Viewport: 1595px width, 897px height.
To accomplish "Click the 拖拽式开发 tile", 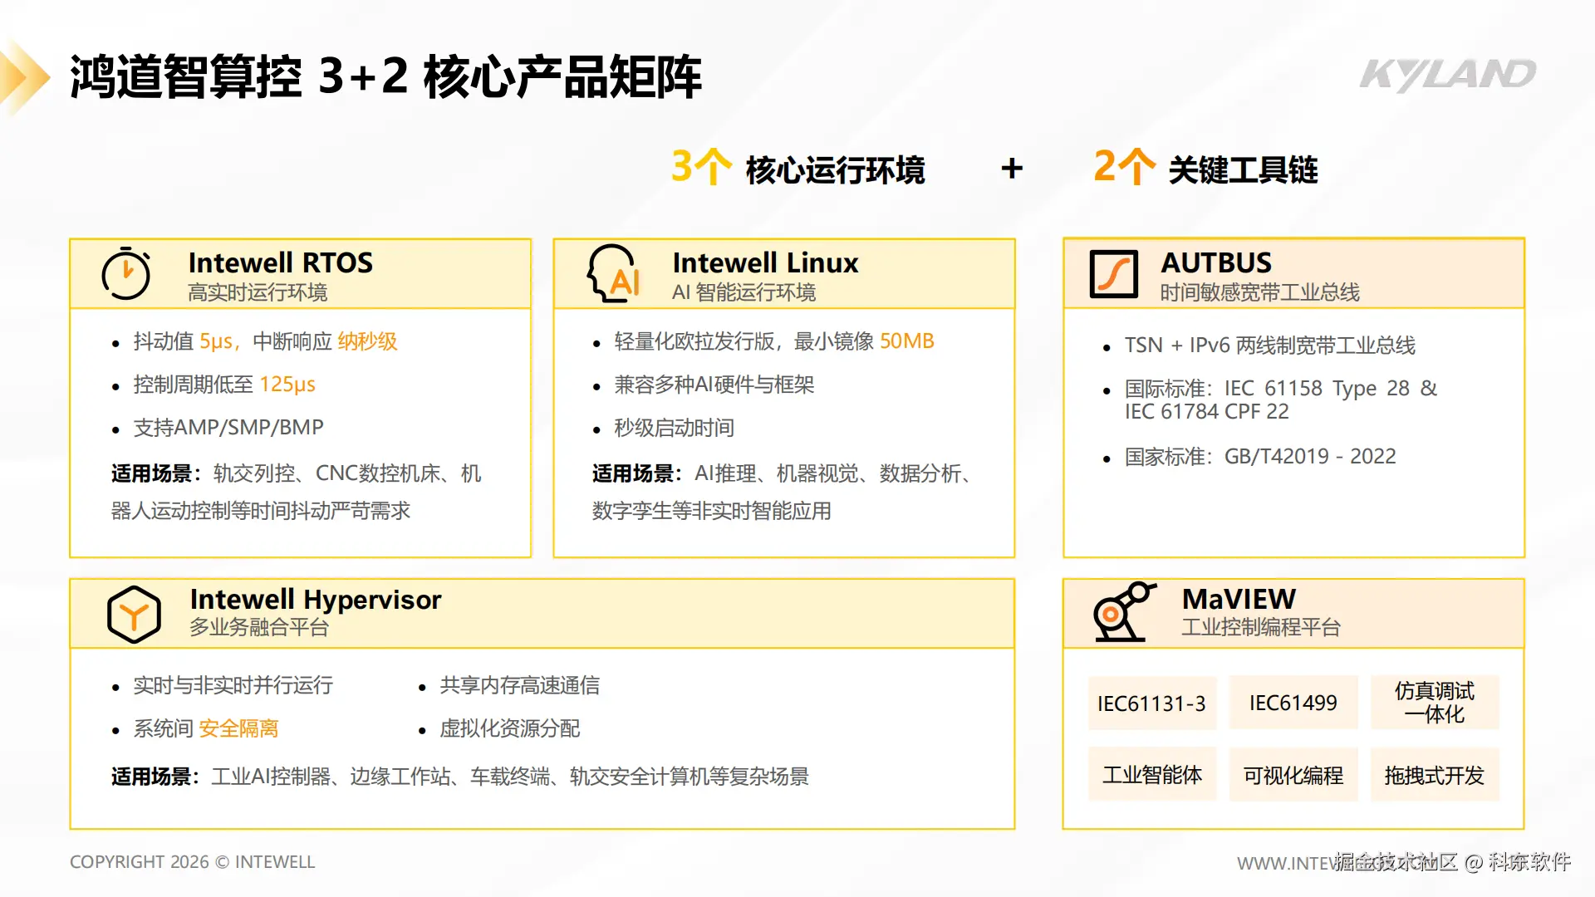I will (1435, 775).
